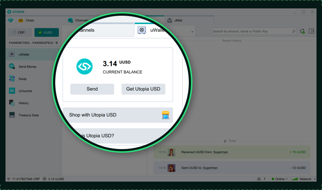Click avatar in the 19:56 transaction
This screenshot has width=322, height=190.
pos(172,168)
